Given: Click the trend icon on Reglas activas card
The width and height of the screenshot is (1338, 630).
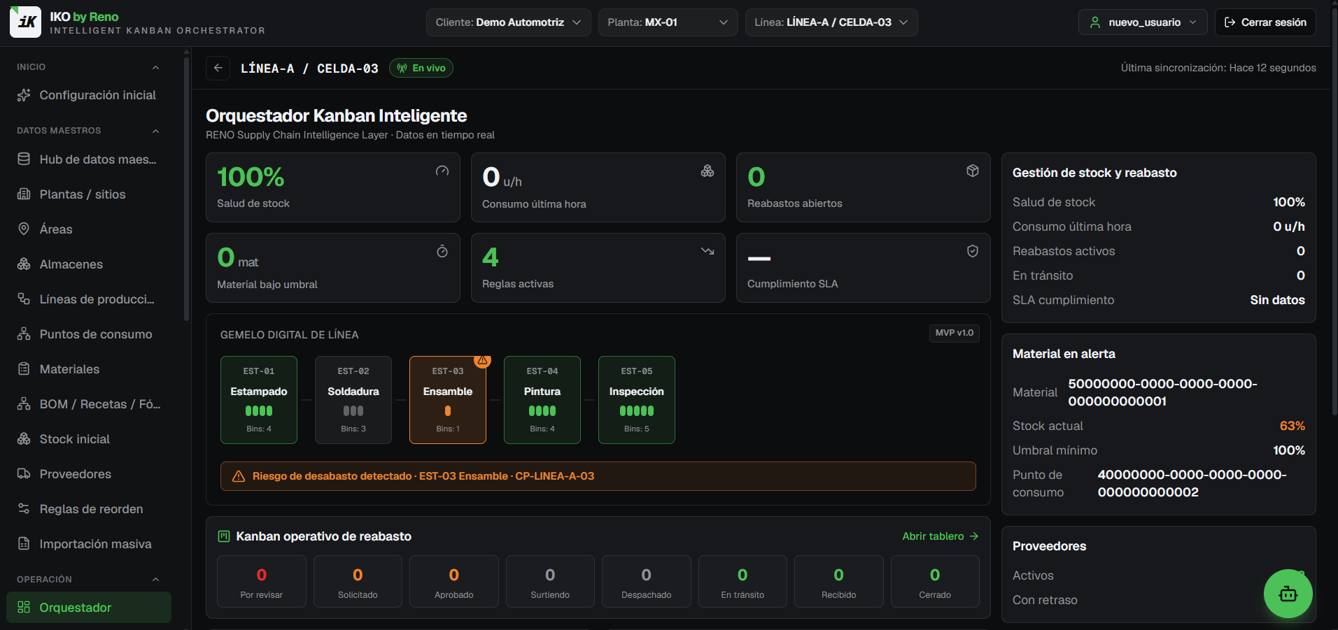Looking at the screenshot, I should click(x=707, y=252).
